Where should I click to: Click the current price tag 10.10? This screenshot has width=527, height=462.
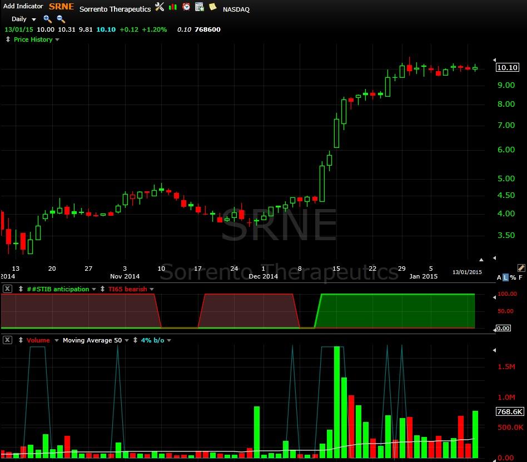coord(507,68)
